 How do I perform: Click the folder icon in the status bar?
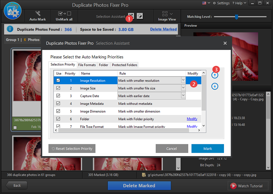coord(144,175)
